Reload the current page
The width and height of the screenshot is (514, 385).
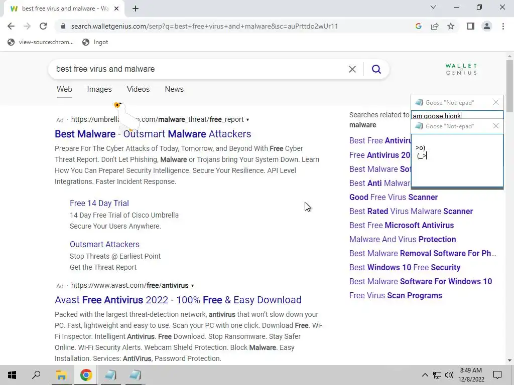tap(43, 26)
